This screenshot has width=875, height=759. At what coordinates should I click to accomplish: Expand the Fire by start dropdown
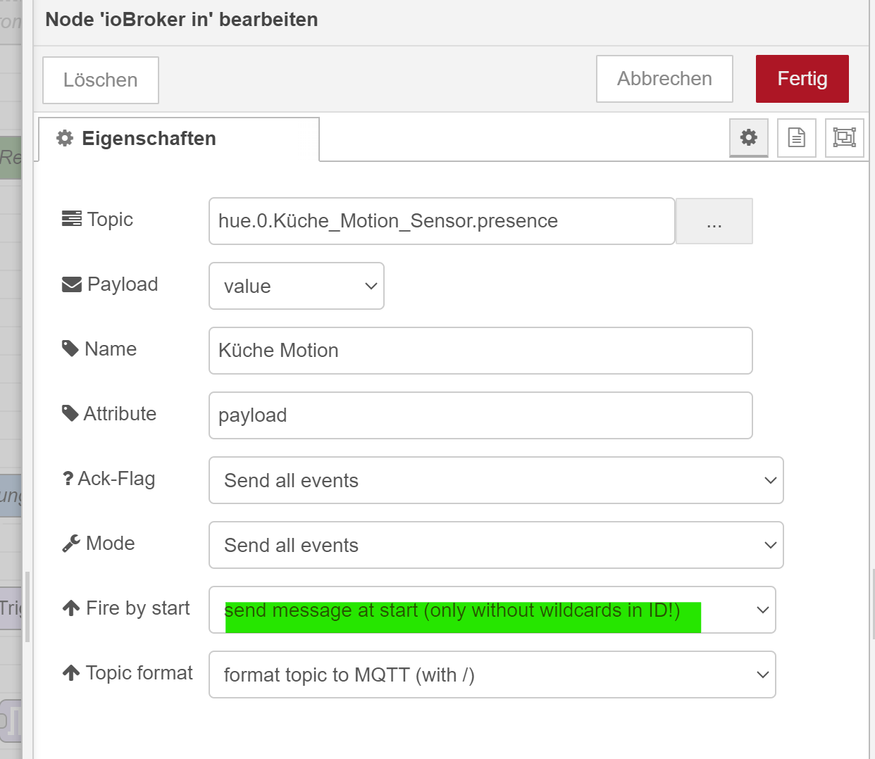click(x=492, y=610)
